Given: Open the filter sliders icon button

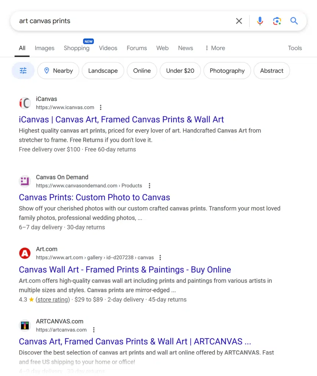Looking at the screenshot, I should pyautogui.click(x=23, y=71).
